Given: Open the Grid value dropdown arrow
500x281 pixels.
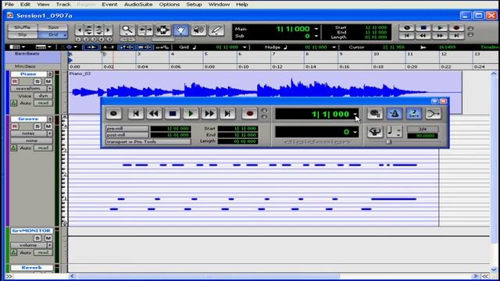Looking at the screenshot, I should click(x=245, y=47).
